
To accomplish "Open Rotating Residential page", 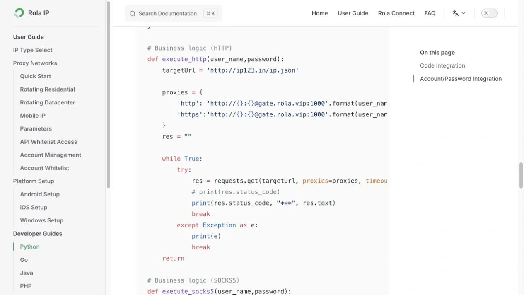I will (x=48, y=89).
